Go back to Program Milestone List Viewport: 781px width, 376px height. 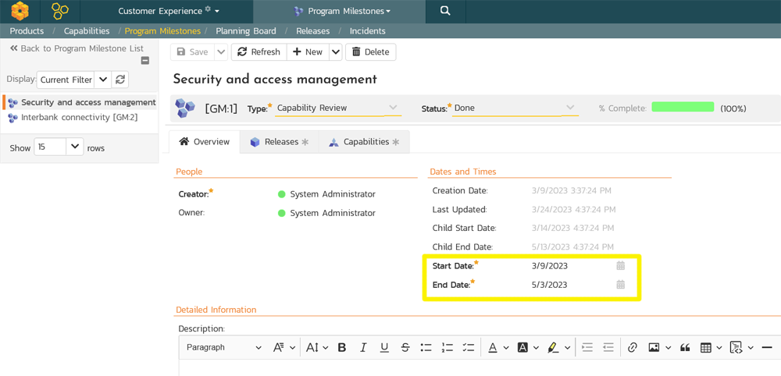(76, 48)
